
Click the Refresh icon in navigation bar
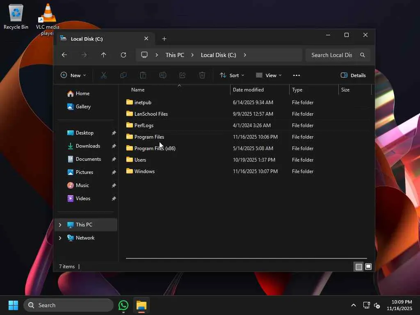click(123, 55)
